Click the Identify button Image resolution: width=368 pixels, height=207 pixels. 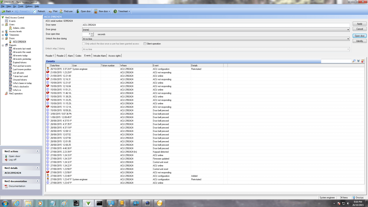(x=359, y=41)
